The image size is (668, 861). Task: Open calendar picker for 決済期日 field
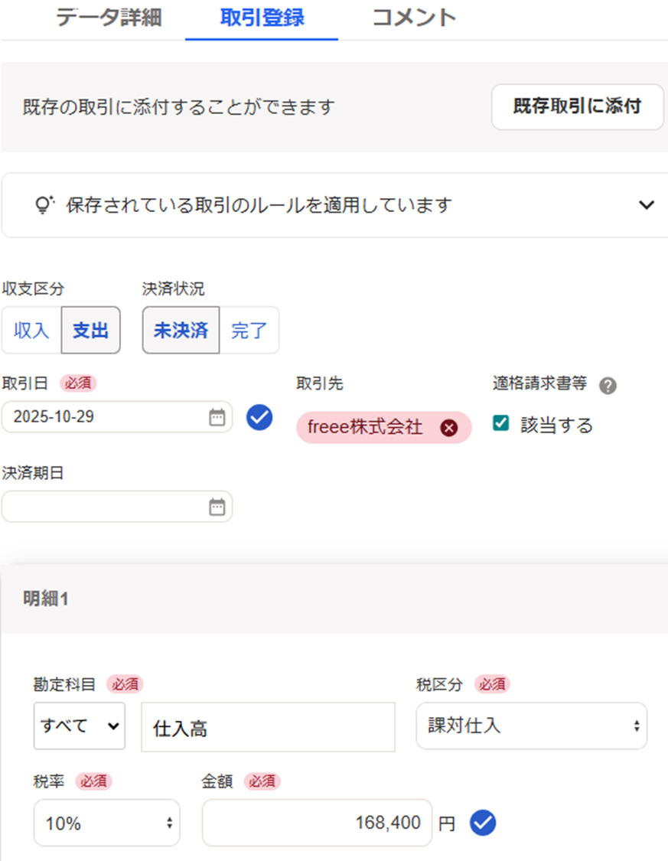pos(217,507)
